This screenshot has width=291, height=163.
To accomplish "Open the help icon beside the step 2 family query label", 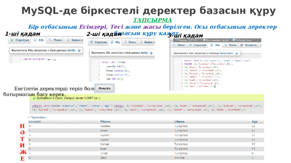I will [151, 53].
